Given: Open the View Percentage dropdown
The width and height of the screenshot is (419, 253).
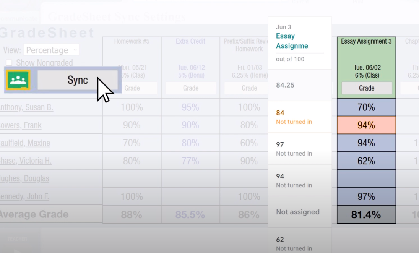Looking at the screenshot, I should pyautogui.click(x=51, y=50).
